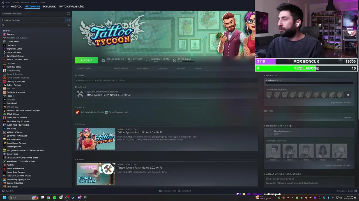Open the Görünüm menu
This screenshot has width=359, height=201.
pyautogui.click(x=15, y=3)
